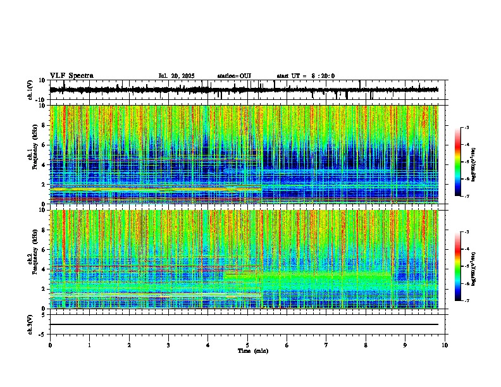Click the 8 kHz tick on ch.1 frequency axis
501x387 pixels.
(x=44, y=125)
